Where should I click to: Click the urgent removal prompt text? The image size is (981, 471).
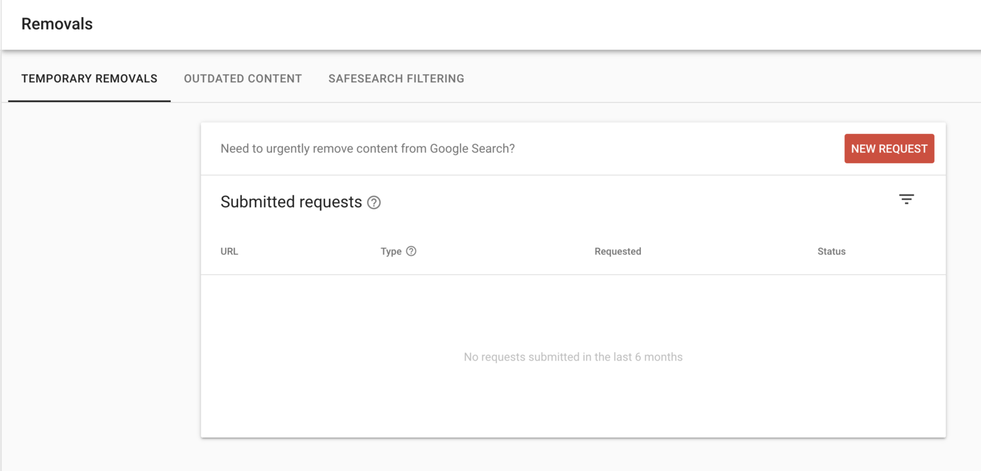click(x=368, y=149)
